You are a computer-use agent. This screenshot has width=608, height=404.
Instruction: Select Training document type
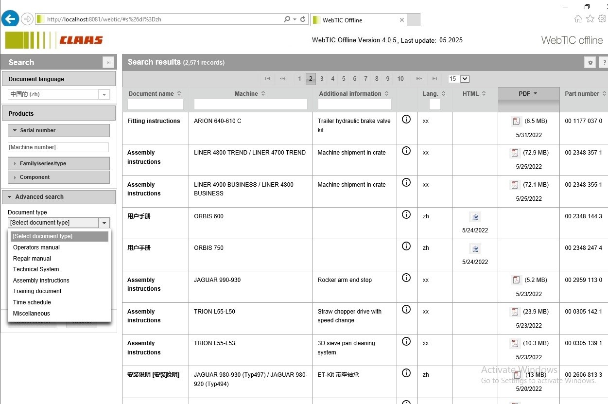[x=59, y=291]
